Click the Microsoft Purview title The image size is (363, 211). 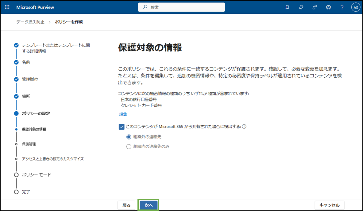pyautogui.click(x=35, y=7)
